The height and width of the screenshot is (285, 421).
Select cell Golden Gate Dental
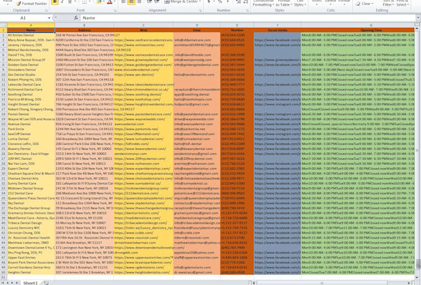tap(31, 64)
